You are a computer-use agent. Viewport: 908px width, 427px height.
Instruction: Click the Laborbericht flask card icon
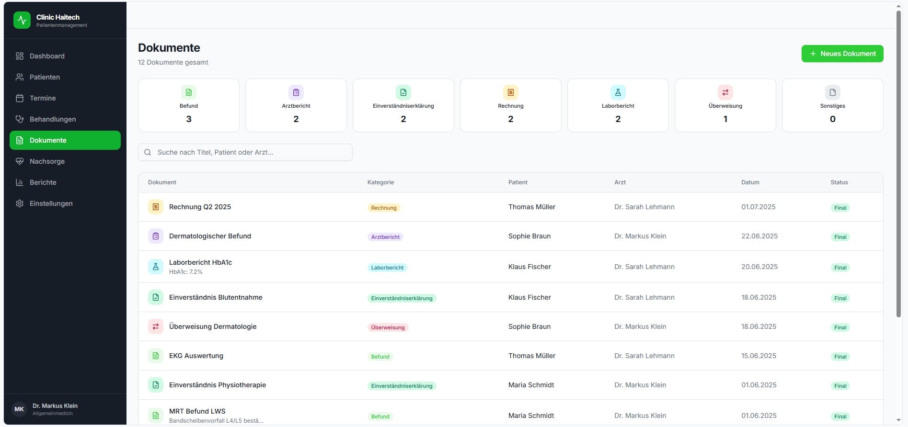[x=618, y=92]
